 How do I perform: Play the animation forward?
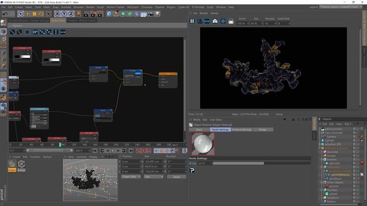(x=113, y=151)
